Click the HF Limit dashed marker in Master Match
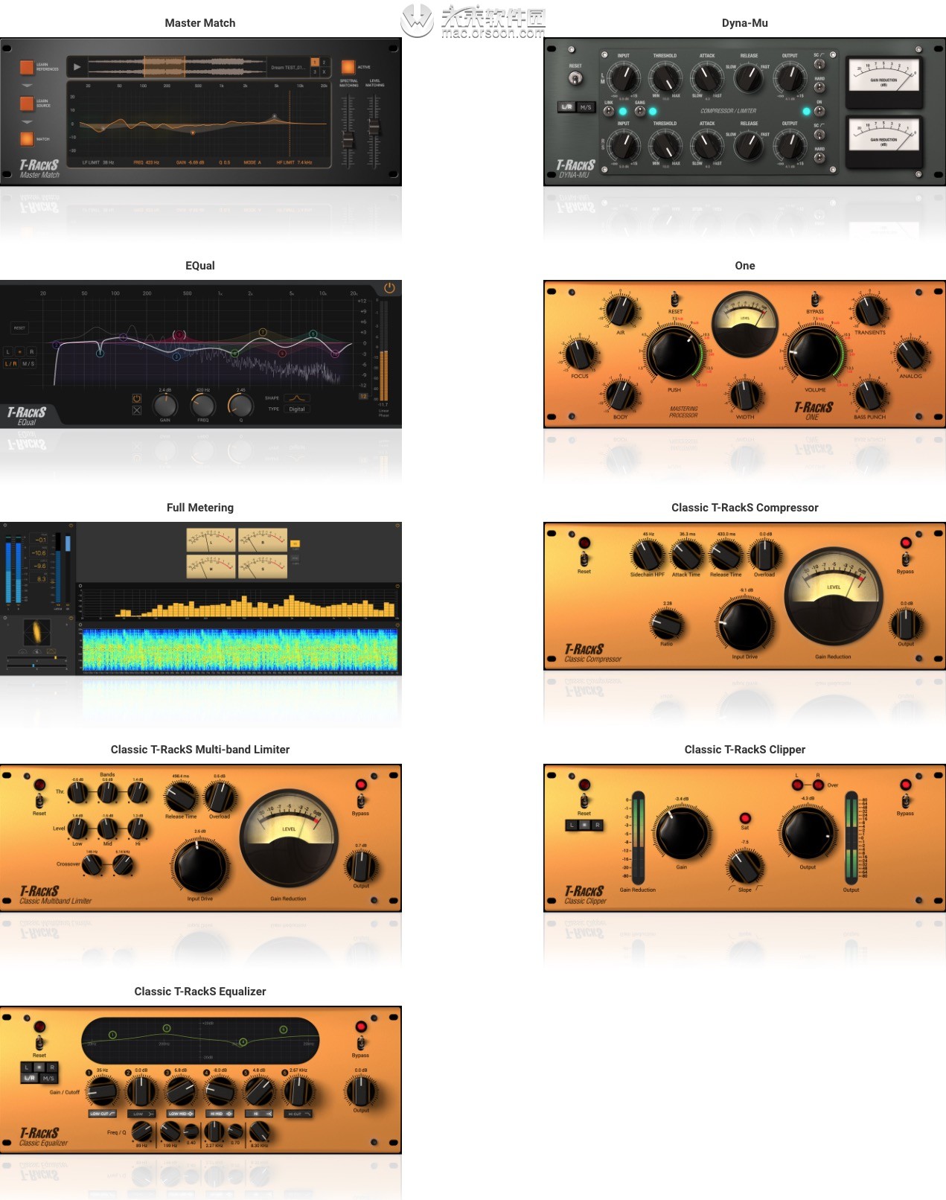This screenshot has height=1200, width=946. point(290,123)
